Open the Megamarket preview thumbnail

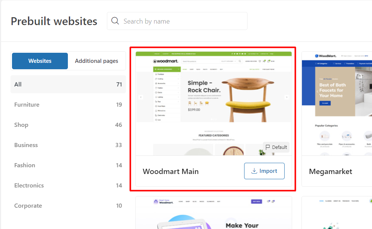[337, 104]
